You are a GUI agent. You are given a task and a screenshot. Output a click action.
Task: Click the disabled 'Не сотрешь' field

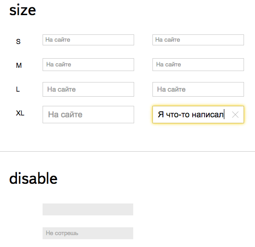pos(88,233)
